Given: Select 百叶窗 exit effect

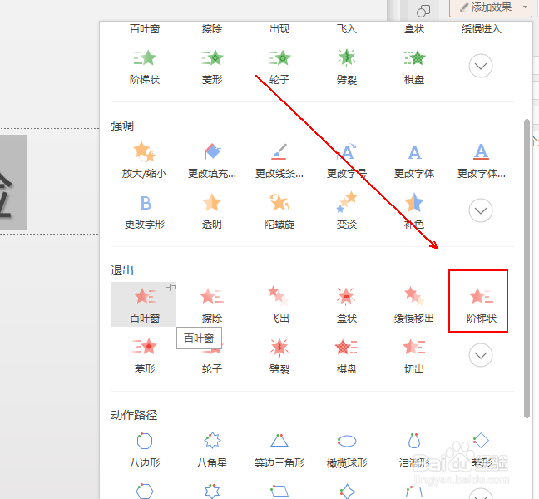Looking at the screenshot, I should (144, 304).
